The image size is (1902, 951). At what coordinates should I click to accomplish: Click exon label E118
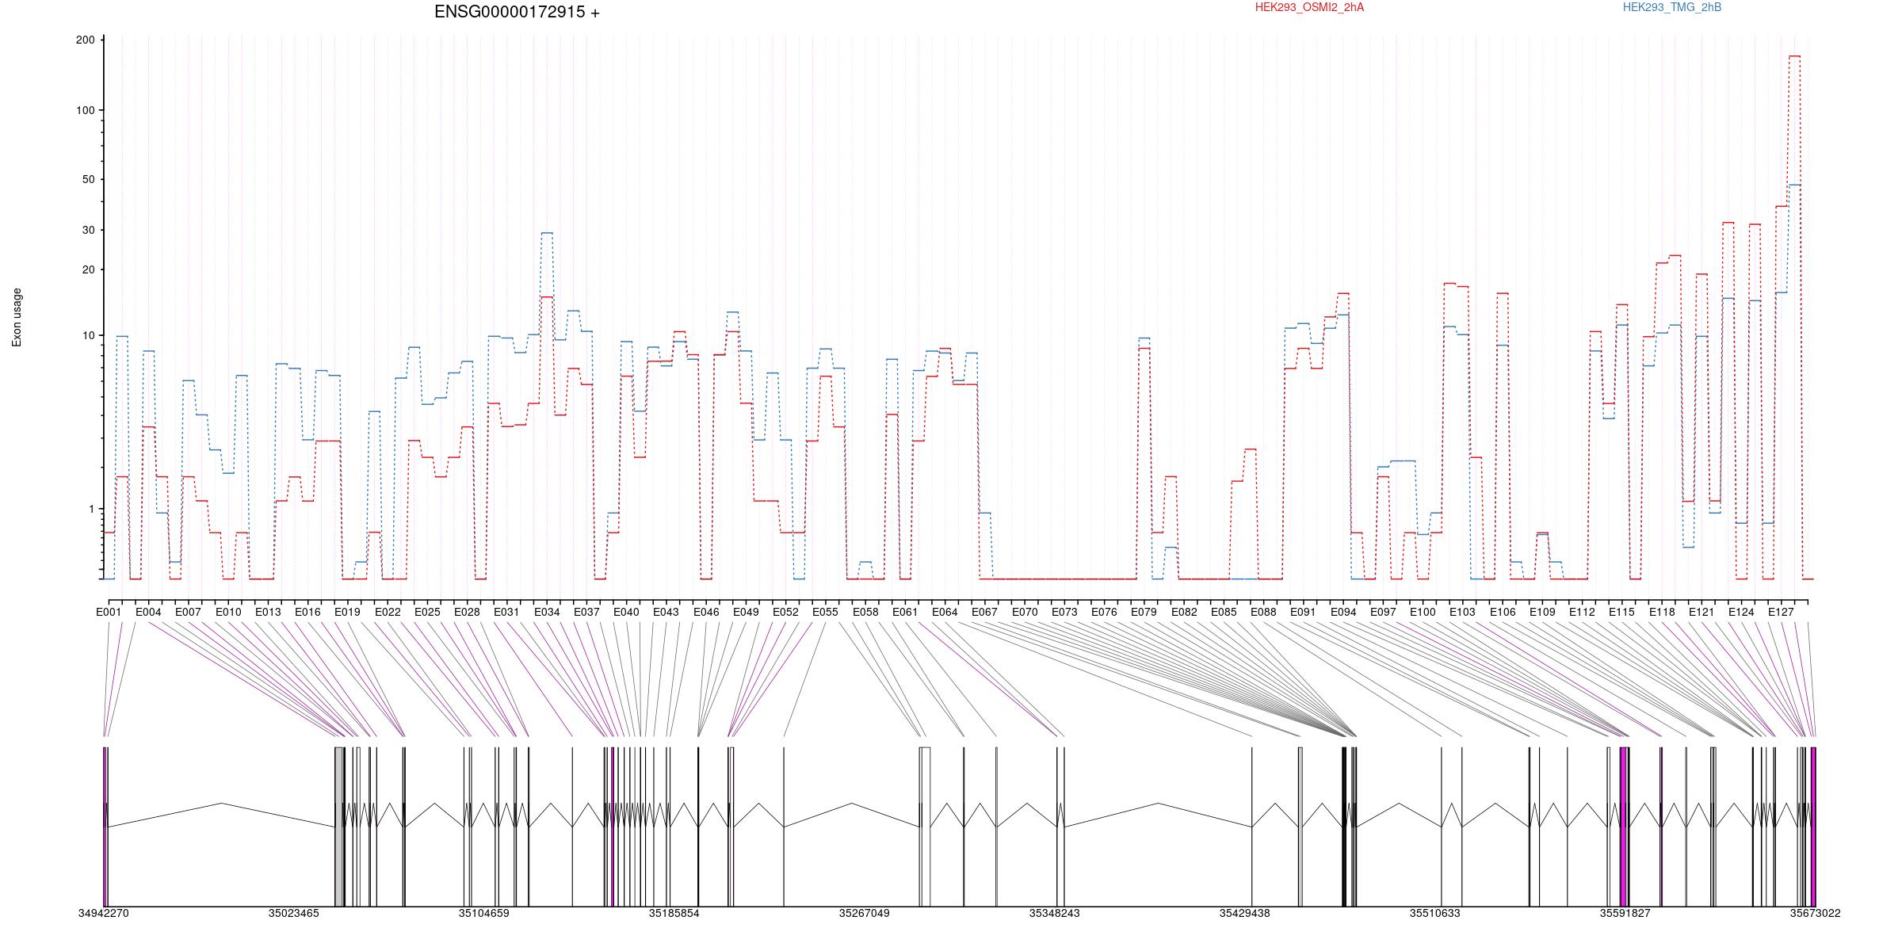point(1662,612)
